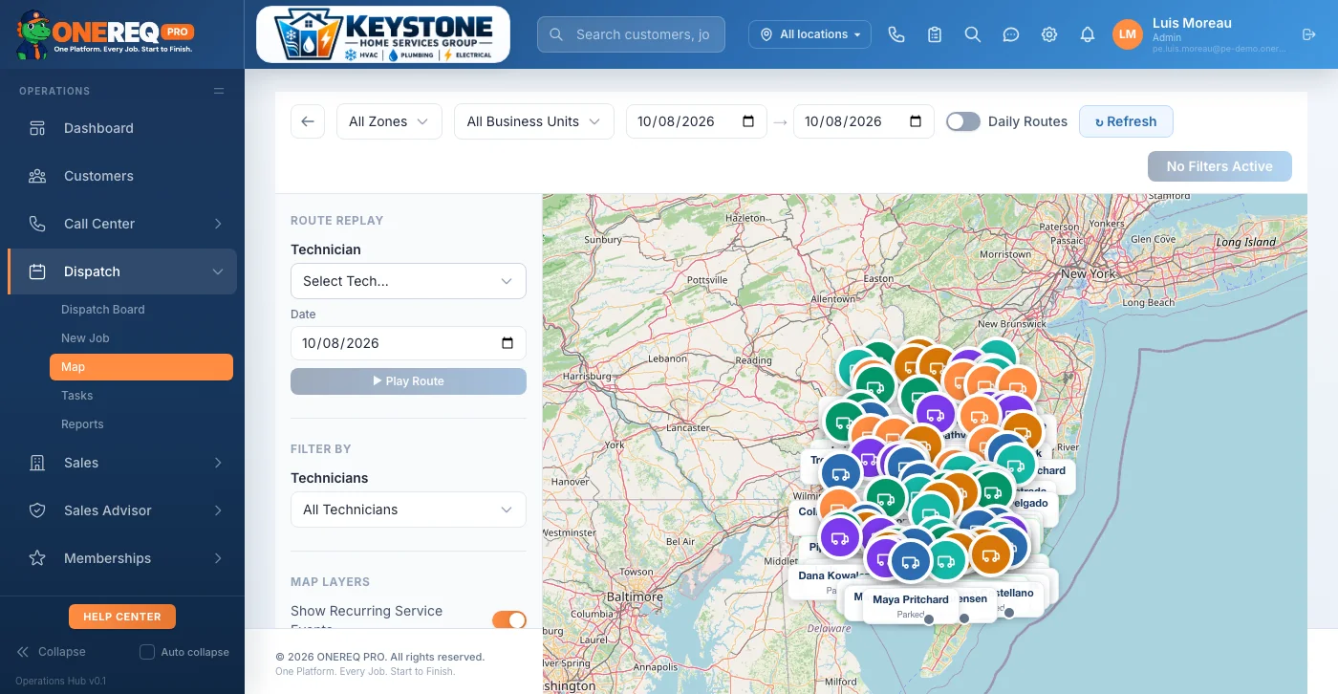1338x694 pixels.
Task: Open the calendar picker on the start date
Action: click(x=748, y=121)
